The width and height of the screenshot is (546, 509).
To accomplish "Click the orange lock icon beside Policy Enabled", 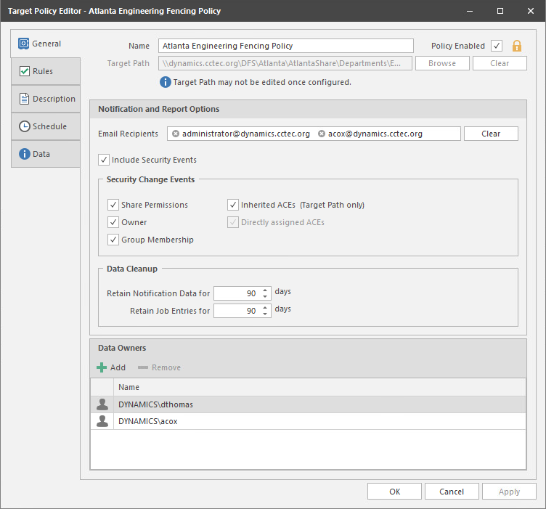I will click(517, 46).
